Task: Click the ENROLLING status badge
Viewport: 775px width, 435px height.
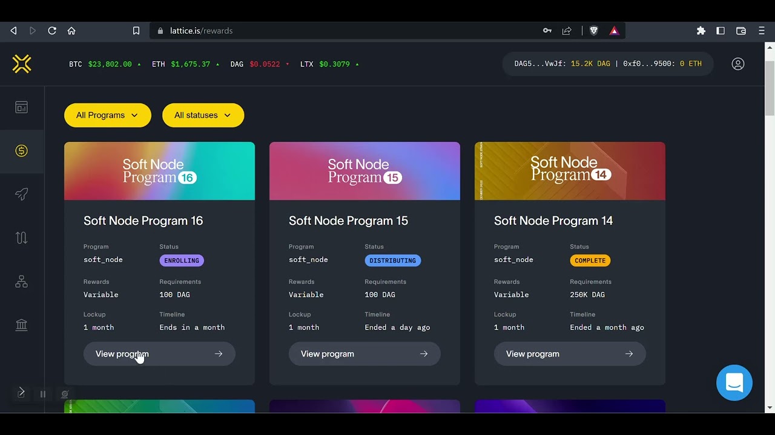Action: point(182,260)
